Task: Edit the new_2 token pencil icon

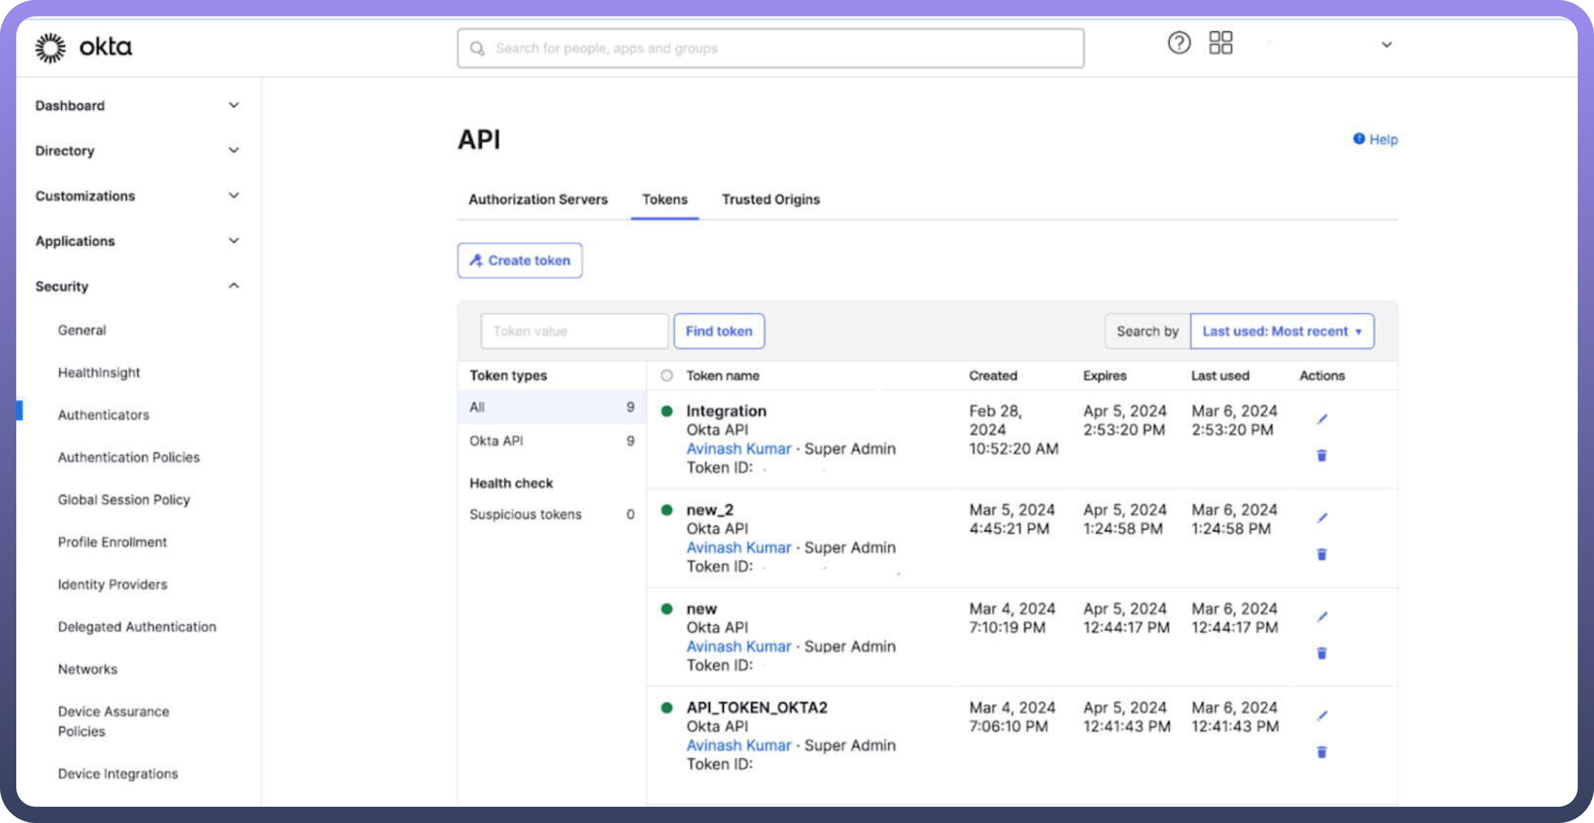Action: click(x=1322, y=518)
